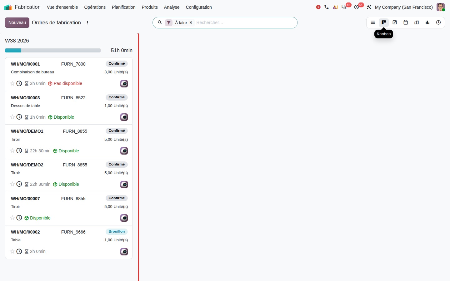Switch to the list view

click(373, 22)
